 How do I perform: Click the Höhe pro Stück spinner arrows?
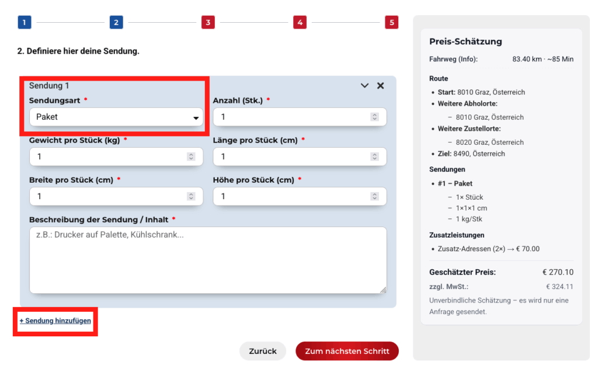tap(374, 196)
